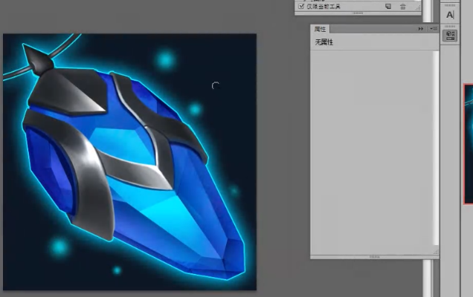Image resolution: width=473 pixels, height=297 pixels.
Task: Click the 无属性 label in properties panel
Action: 324,42
